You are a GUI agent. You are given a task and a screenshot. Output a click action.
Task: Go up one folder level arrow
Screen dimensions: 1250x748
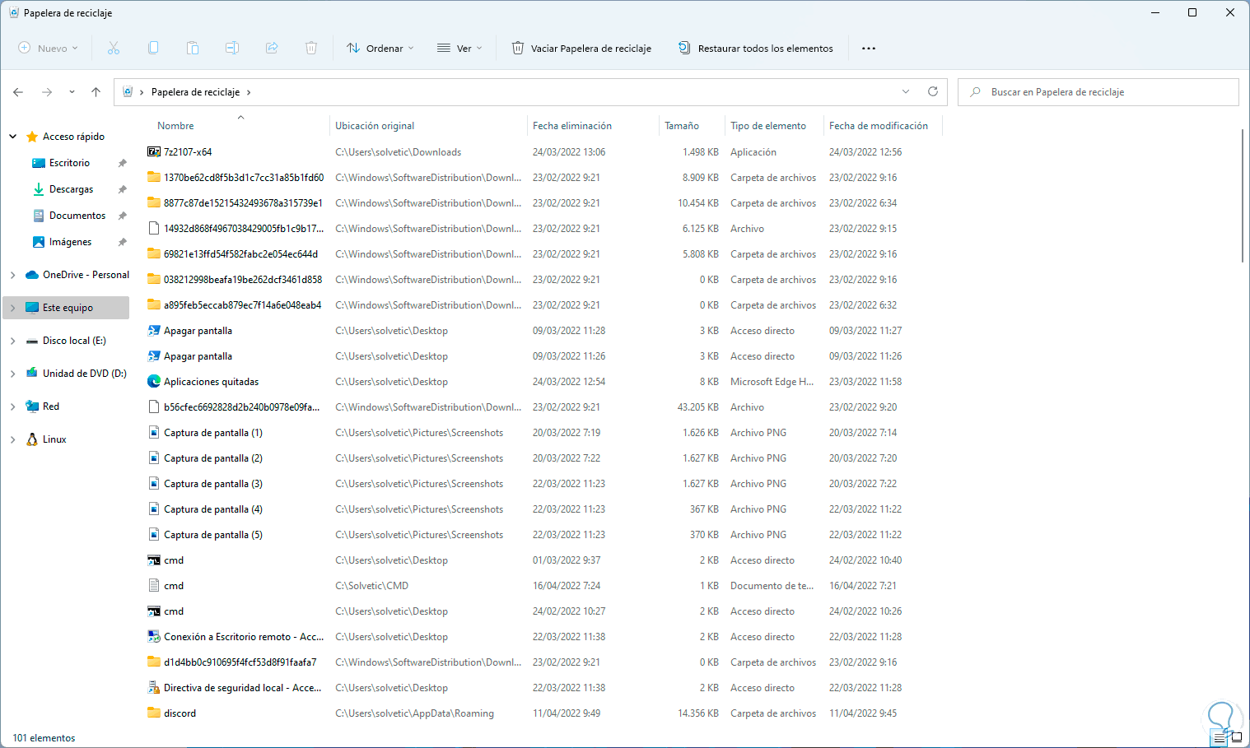[x=96, y=92]
